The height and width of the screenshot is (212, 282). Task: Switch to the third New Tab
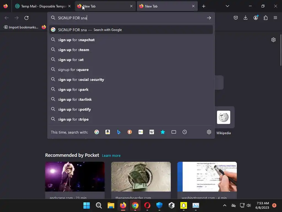(167, 6)
